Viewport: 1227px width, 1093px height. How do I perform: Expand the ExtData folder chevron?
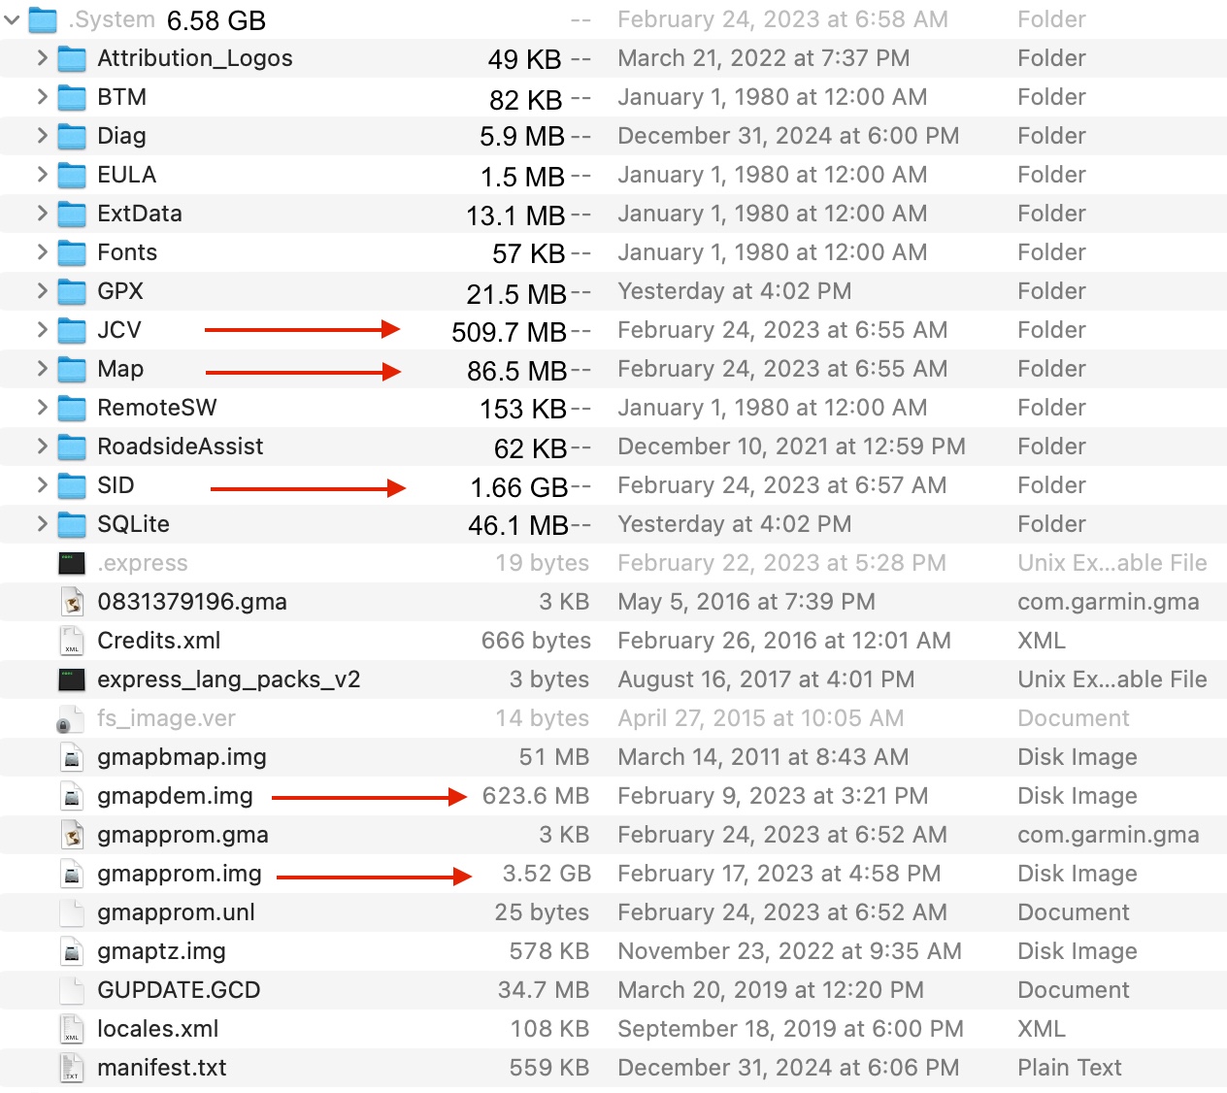(42, 214)
